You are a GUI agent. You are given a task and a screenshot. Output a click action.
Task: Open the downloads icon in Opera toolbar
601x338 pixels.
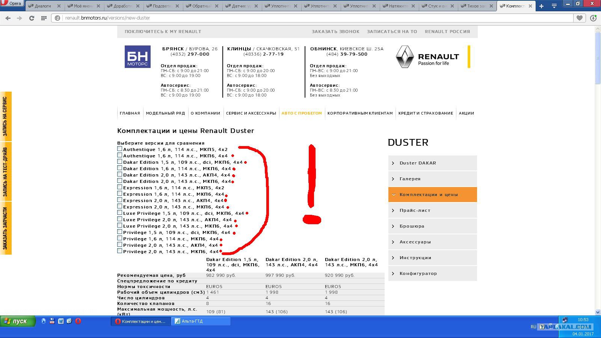pos(593,18)
